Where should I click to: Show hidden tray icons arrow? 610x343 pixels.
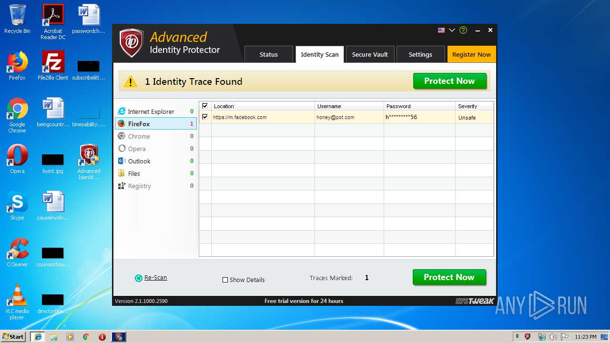[x=517, y=336]
